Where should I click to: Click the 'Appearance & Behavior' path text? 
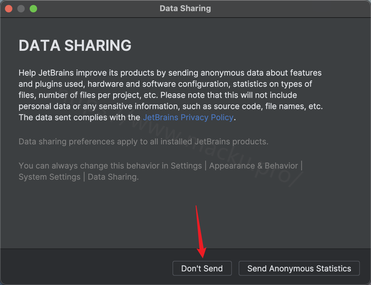pyautogui.click(x=254, y=166)
